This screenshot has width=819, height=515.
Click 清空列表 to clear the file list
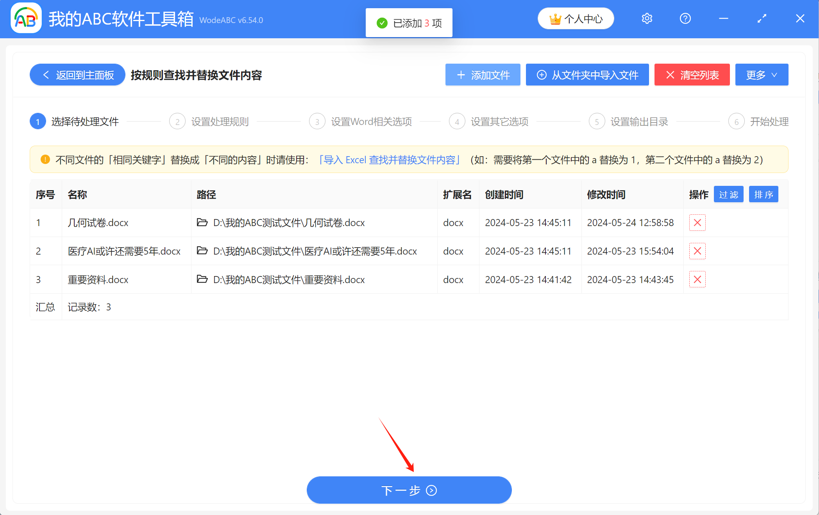pyautogui.click(x=692, y=75)
